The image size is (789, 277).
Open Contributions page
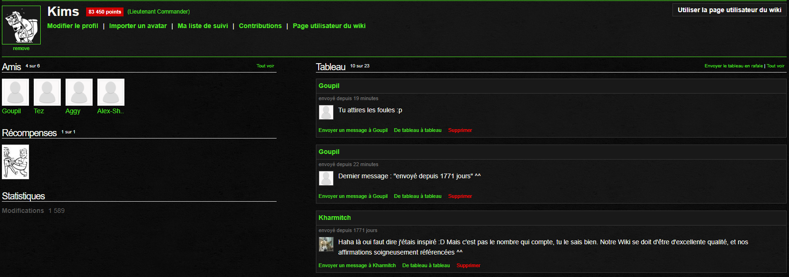260,26
